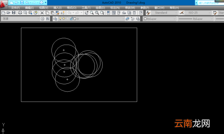Screen dimensions: 224x134
Task: Open the Table Style manager icon
Action: (215, 13)
